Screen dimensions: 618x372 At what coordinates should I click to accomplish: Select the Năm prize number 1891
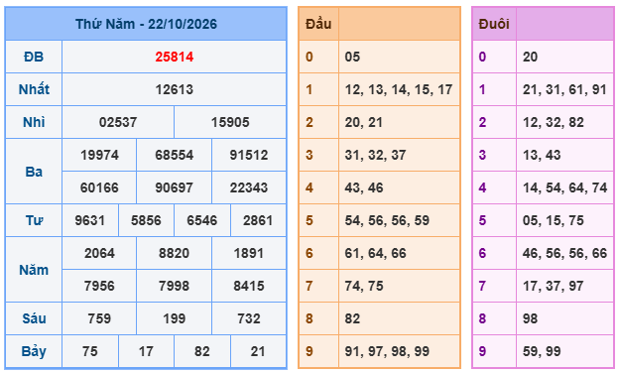click(249, 253)
